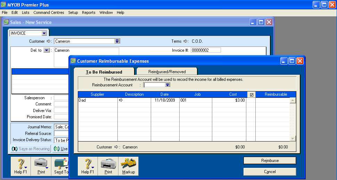Image resolution: width=337 pixels, height=180 pixels.
Task: Close the Customer Reimbursable Expenses window
Action: [300, 61]
